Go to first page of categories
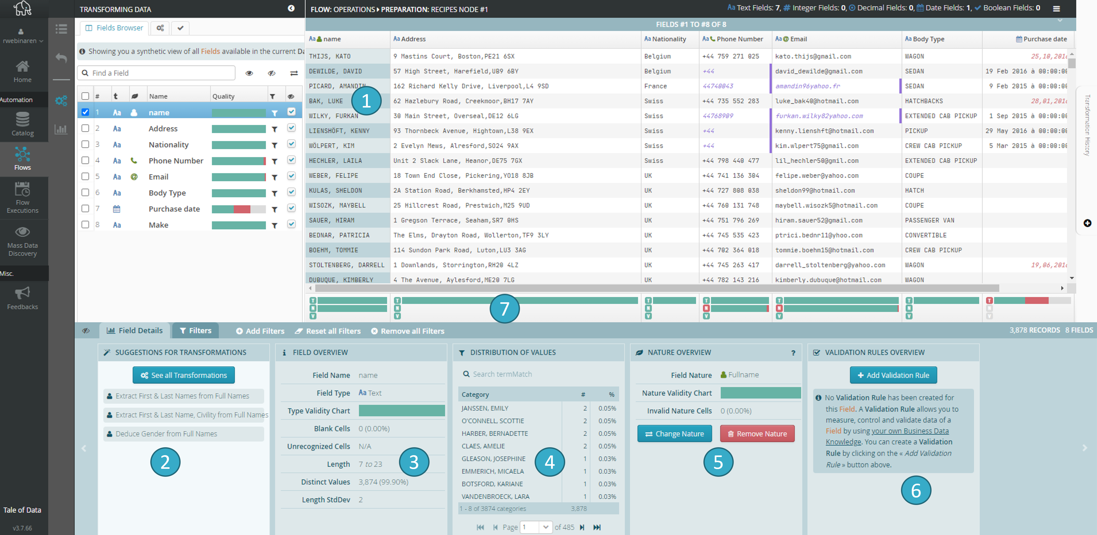Screen dimensions: 1097x535 click(x=480, y=527)
